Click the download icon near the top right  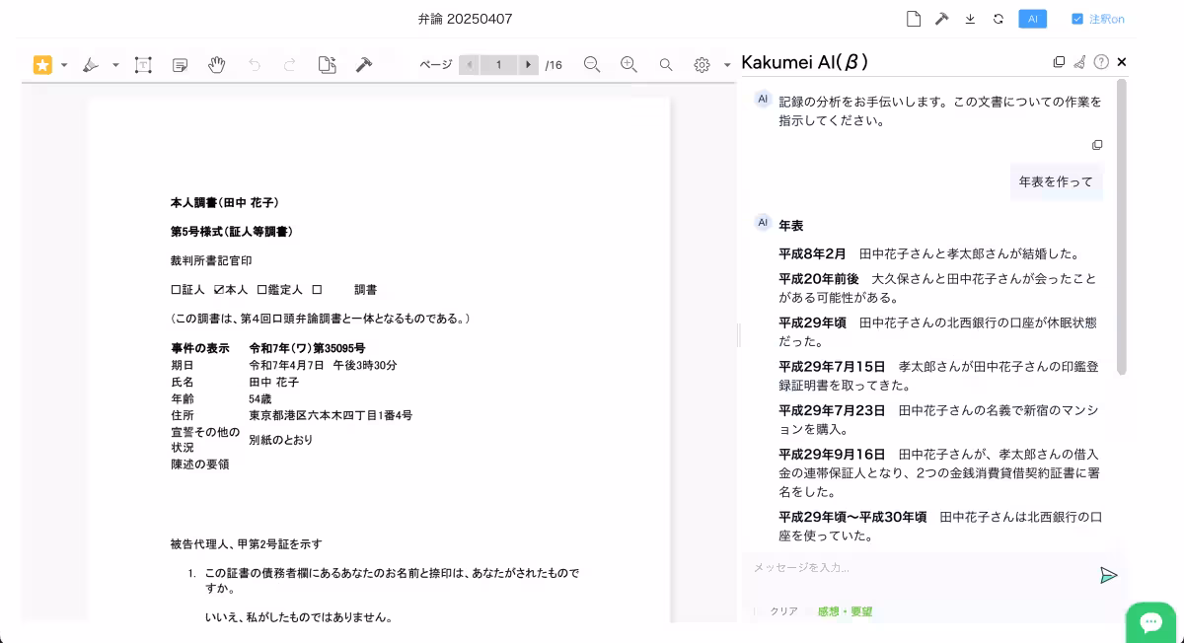click(972, 18)
